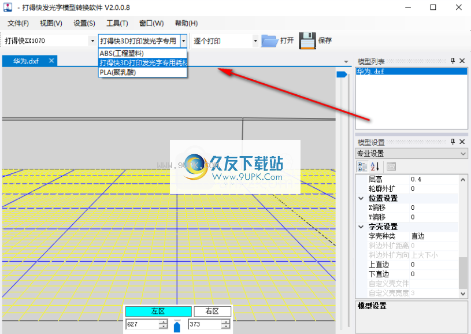Open the Settings menu 设置(S)
The image size is (471, 334).
pyautogui.click(x=84, y=24)
